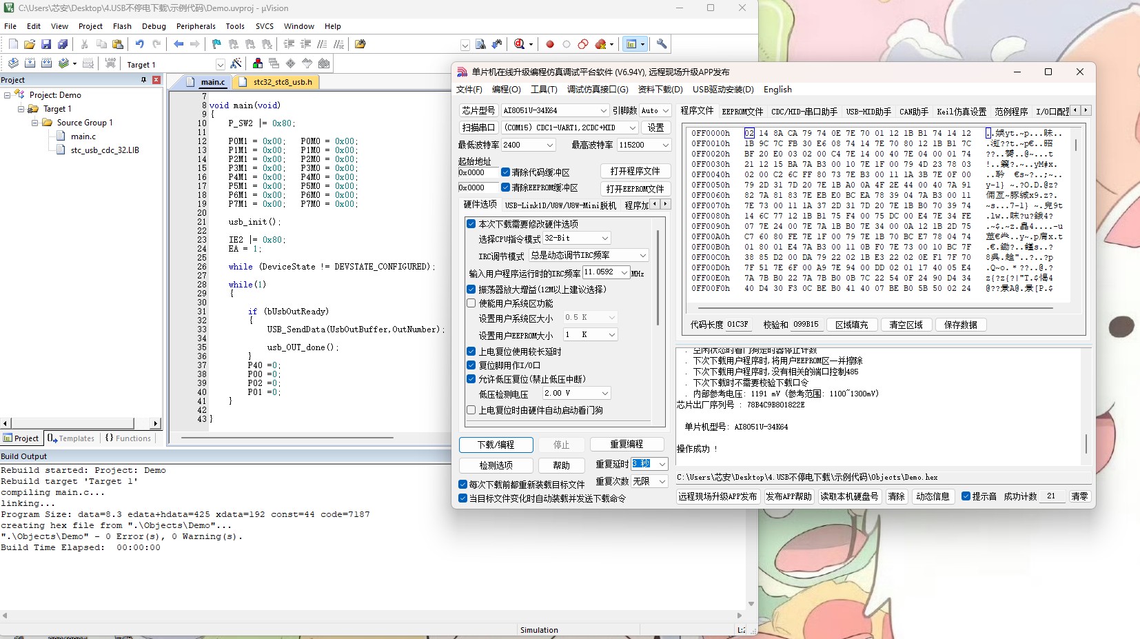Open 编程(O) menu in the ISP tool
Viewport: 1140px width, 639px height.
point(507,90)
